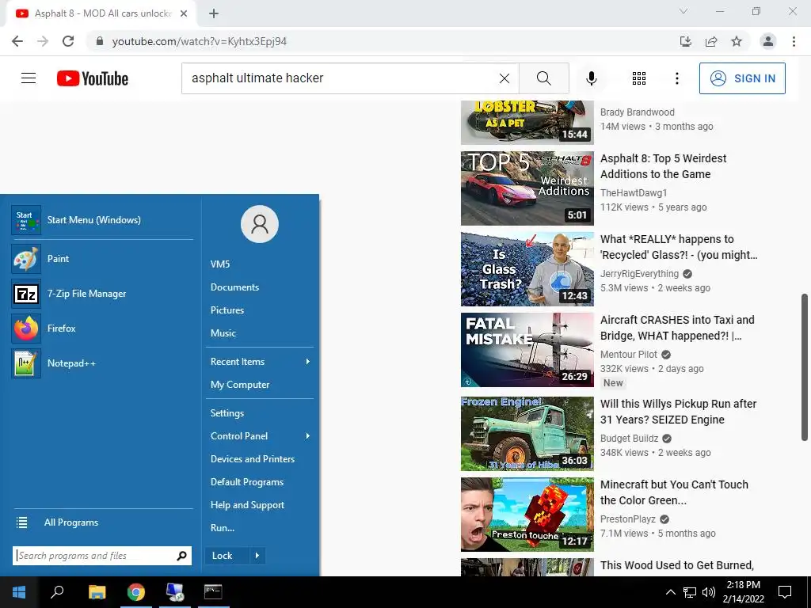Open Settings from Start menu
The height and width of the screenshot is (608, 811).
click(x=227, y=413)
